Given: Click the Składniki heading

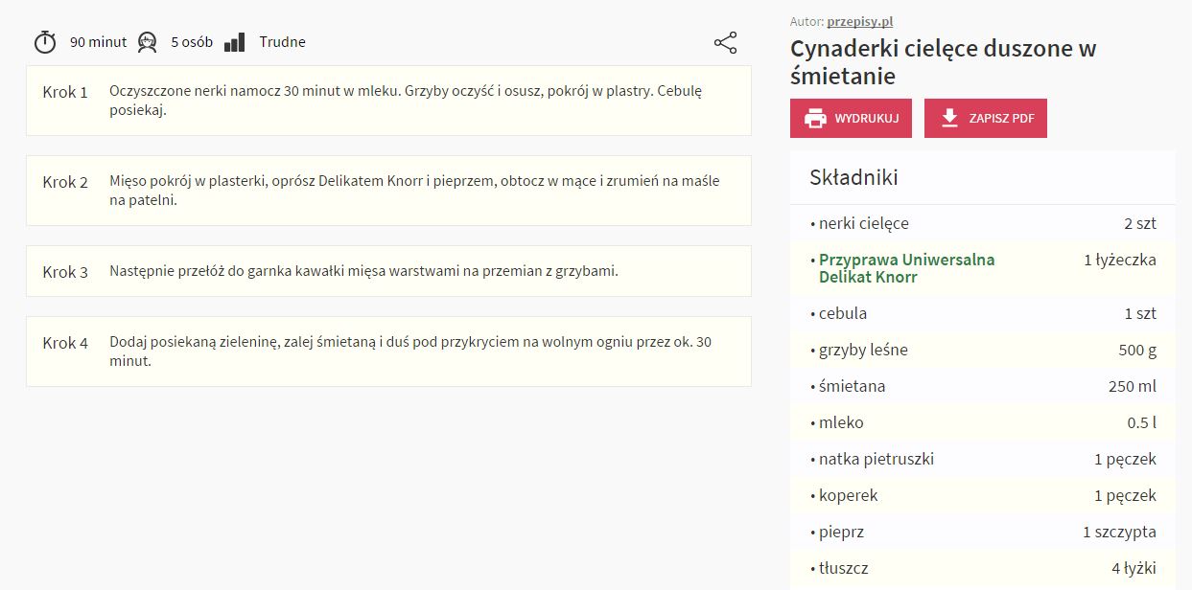Looking at the screenshot, I should point(853,177).
